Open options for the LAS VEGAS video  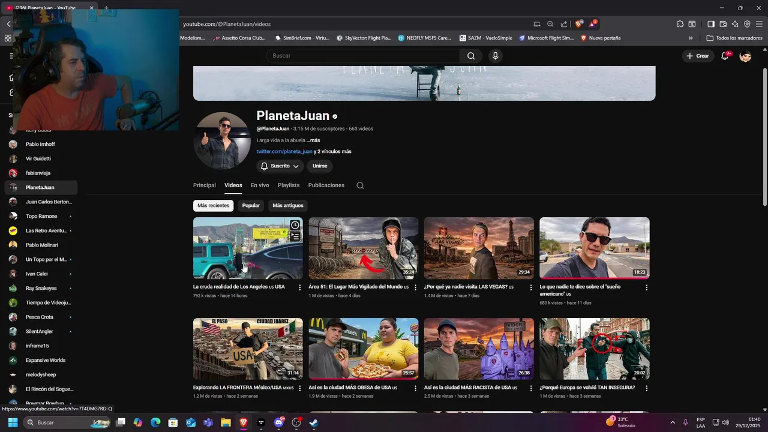pyautogui.click(x=530, y=287)
